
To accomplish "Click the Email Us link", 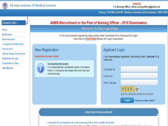I will [137, 4].
